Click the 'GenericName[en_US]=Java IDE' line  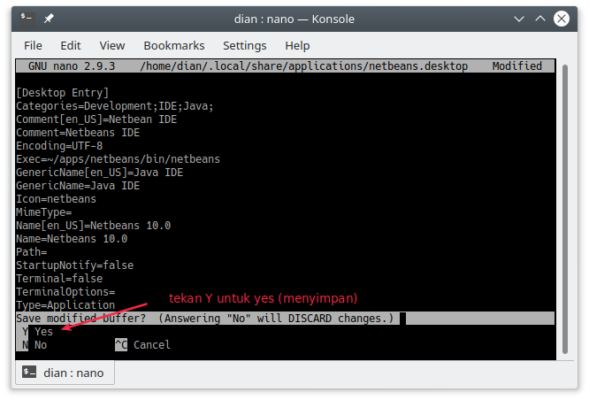click(x=100, y=173)
